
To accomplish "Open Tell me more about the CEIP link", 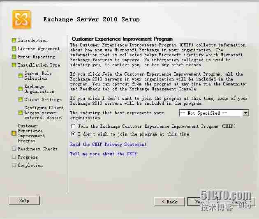I will click(x=104, y=154).
